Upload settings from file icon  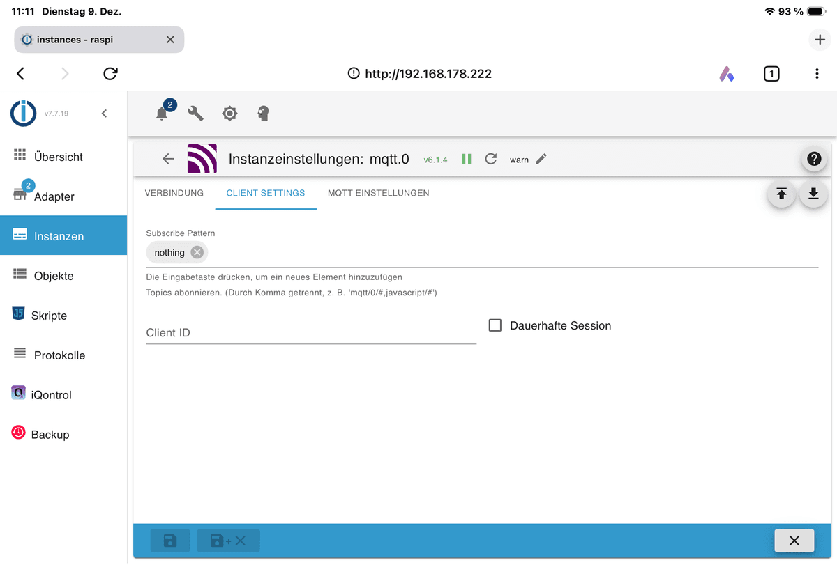[x=781, y=194]
